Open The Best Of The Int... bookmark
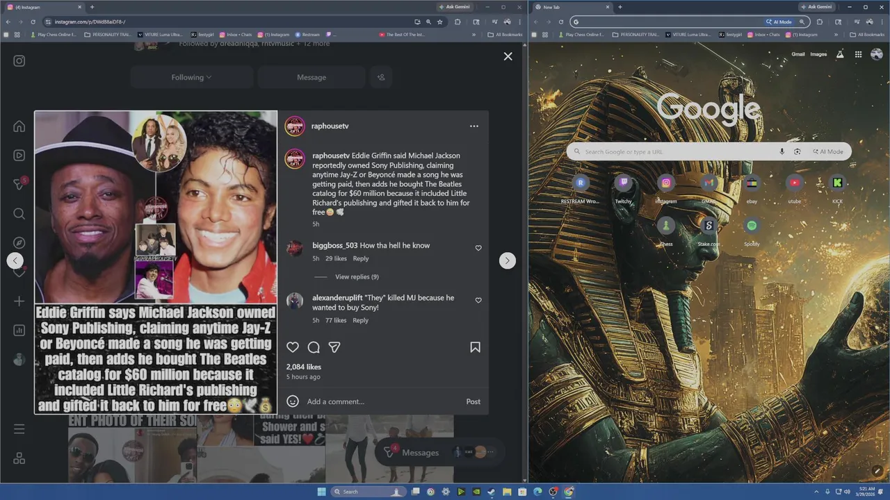 tap(403, 34)
